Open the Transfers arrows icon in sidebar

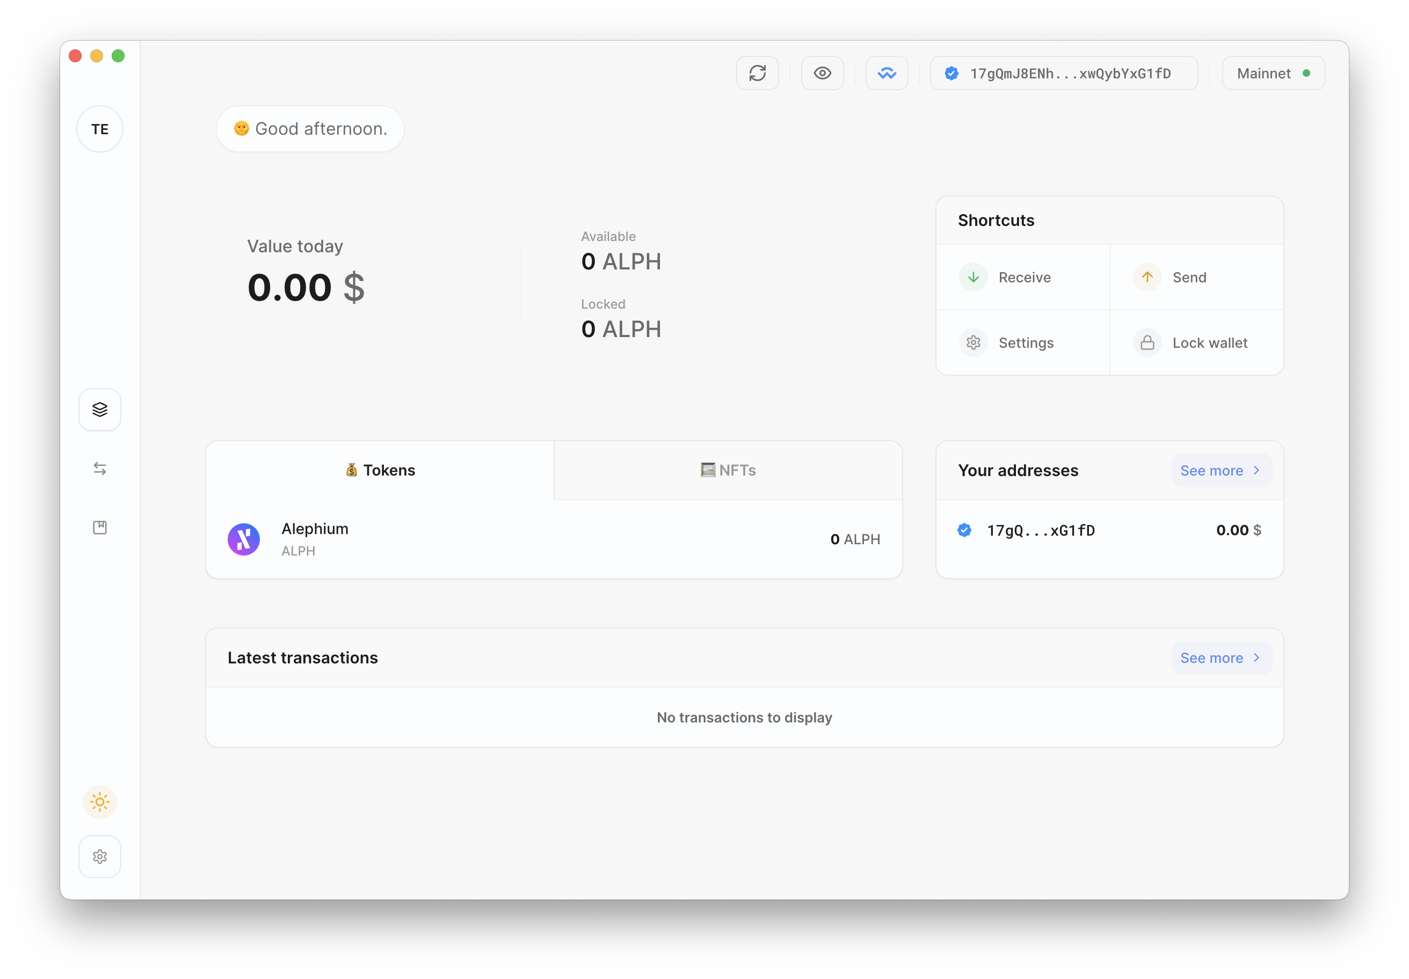click(x=100, y=469)
